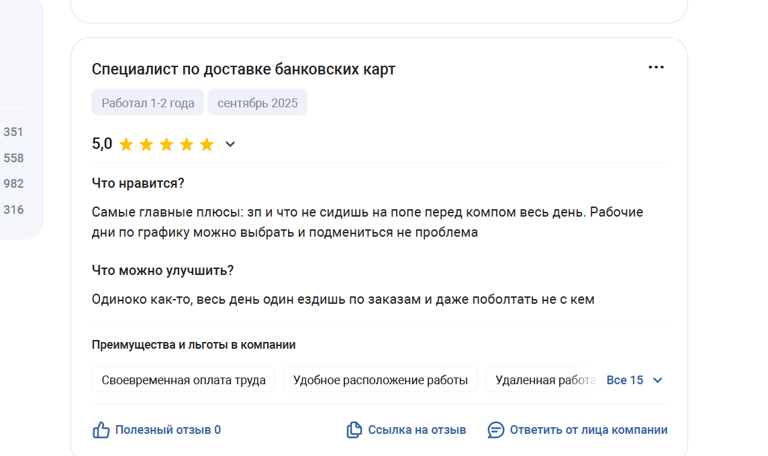Click 'Ответить от лица компании' link
The height and width of the screenshot is (456, 768).
(588, 430)
